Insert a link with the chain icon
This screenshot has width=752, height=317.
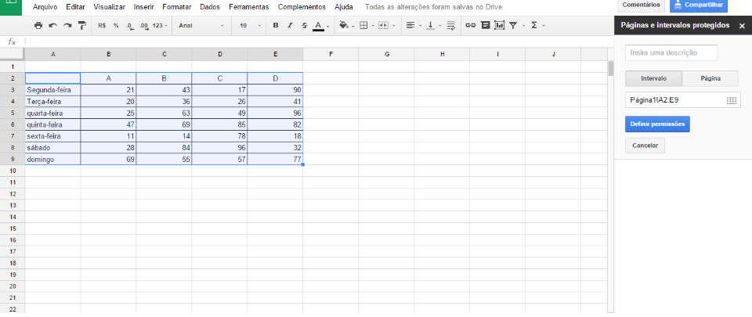tap(470, 26)
